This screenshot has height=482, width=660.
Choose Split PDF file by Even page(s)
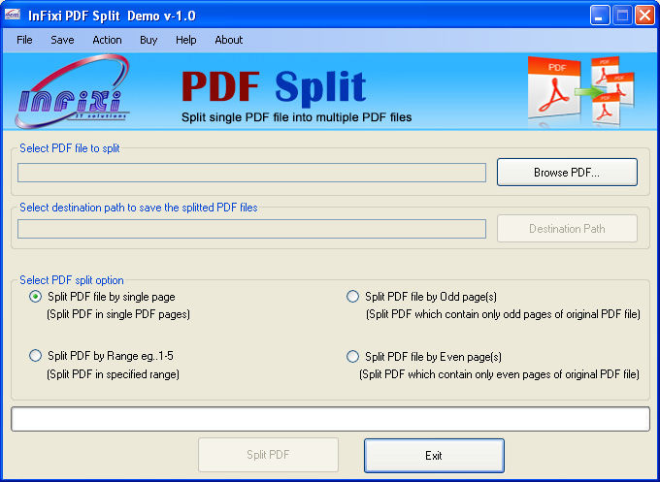[x=424, y=357]
